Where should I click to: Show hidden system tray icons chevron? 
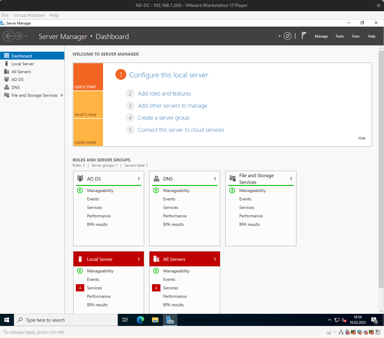point(329,320)
